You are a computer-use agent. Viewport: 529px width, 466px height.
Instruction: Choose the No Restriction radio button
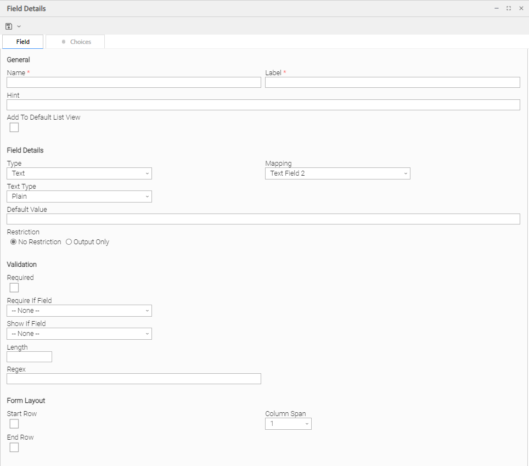[x=14, y=242]
